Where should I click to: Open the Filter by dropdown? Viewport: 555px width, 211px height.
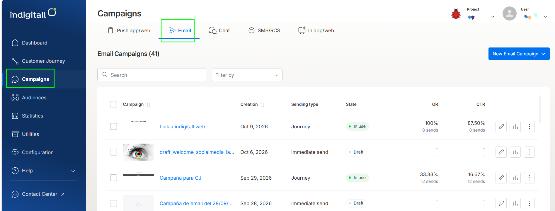(247, 75)
